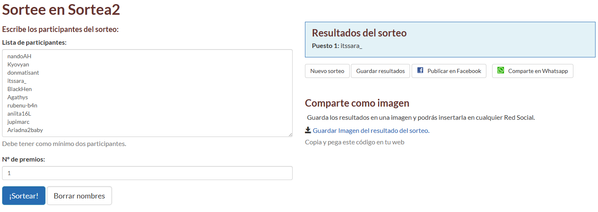This screenshot has height=212, width=598.
Task: Clear the list with Borrar nombres
Action: point(79,196)
